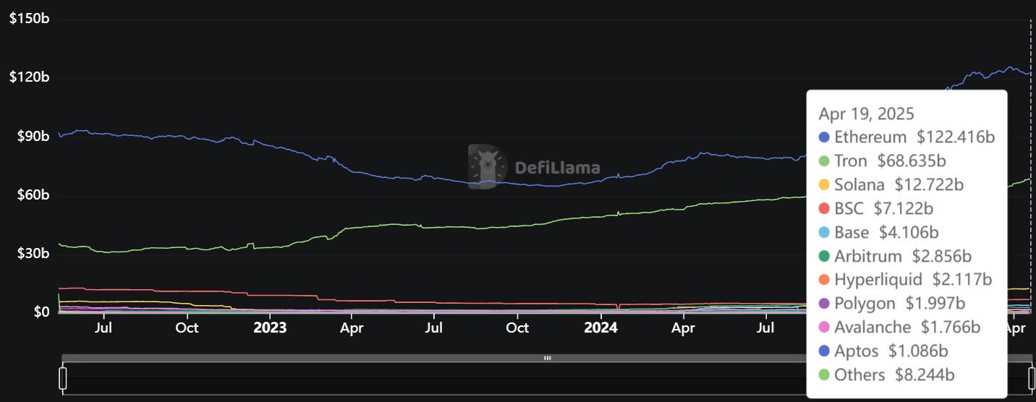Click the Base $4.106b entry
The width and height of the screenshot is (1036, 402).
click(879, 233)
